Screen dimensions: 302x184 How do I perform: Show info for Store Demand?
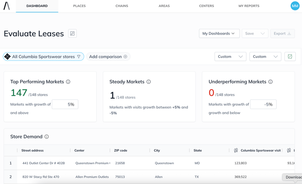point(47,137)
